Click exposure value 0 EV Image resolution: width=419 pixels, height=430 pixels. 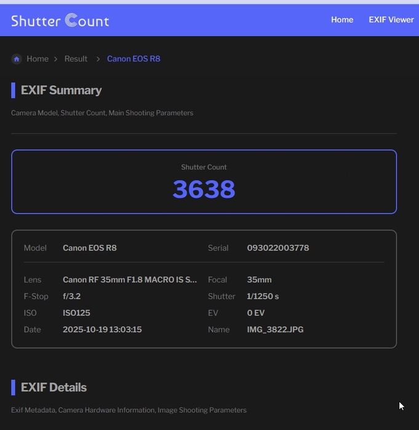[x=256, y=313]
